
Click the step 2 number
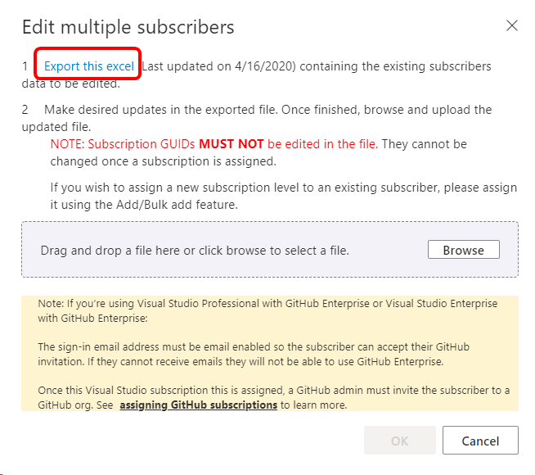click(25, 109)
